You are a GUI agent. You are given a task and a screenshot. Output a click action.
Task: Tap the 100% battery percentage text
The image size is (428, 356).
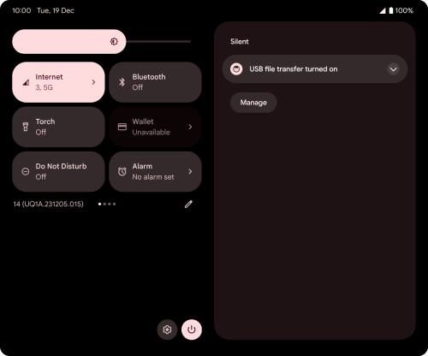point(404,10)
